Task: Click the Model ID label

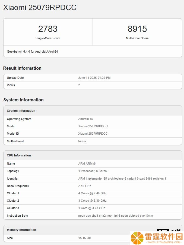Action: tap(13, 134)
